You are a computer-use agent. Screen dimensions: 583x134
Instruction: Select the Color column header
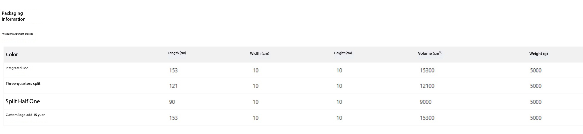coord(12,54)
